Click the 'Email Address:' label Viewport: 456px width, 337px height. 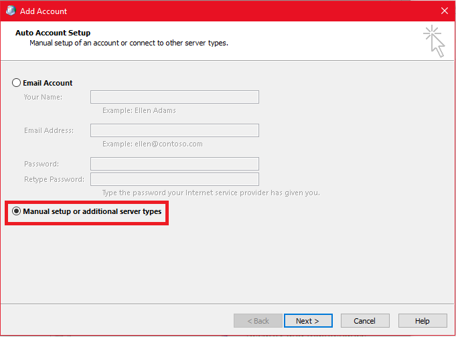coord(48,130)
